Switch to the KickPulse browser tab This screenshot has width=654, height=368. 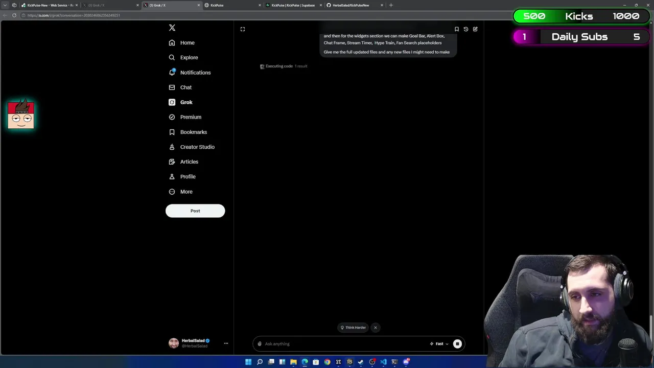(x=232, y=5)
